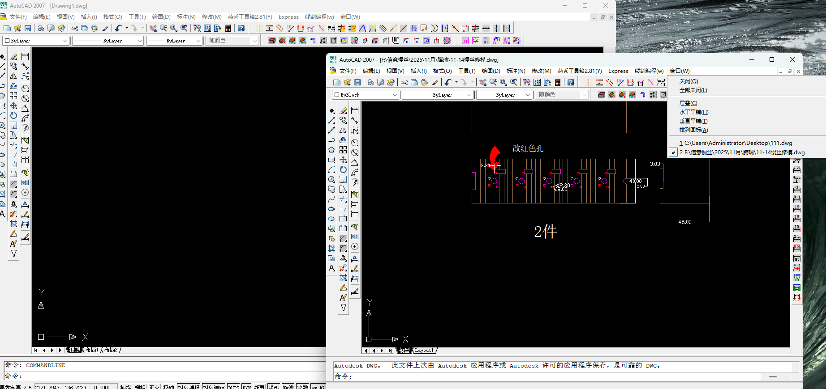
Task: Toggle 对象捕捉 object snap in the status bar
Action: click(189, 387)
